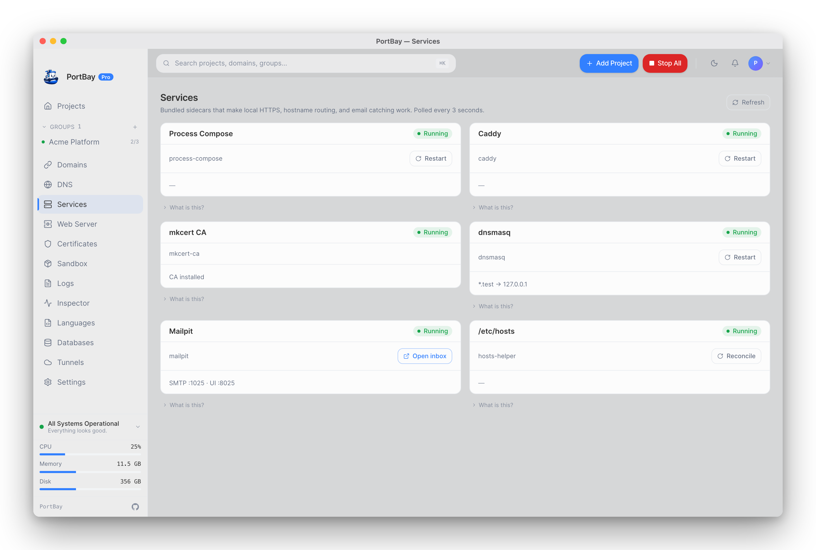
Task: Restart the dnsmasq service
Action: pyautogui.click(x=740, y=258)
